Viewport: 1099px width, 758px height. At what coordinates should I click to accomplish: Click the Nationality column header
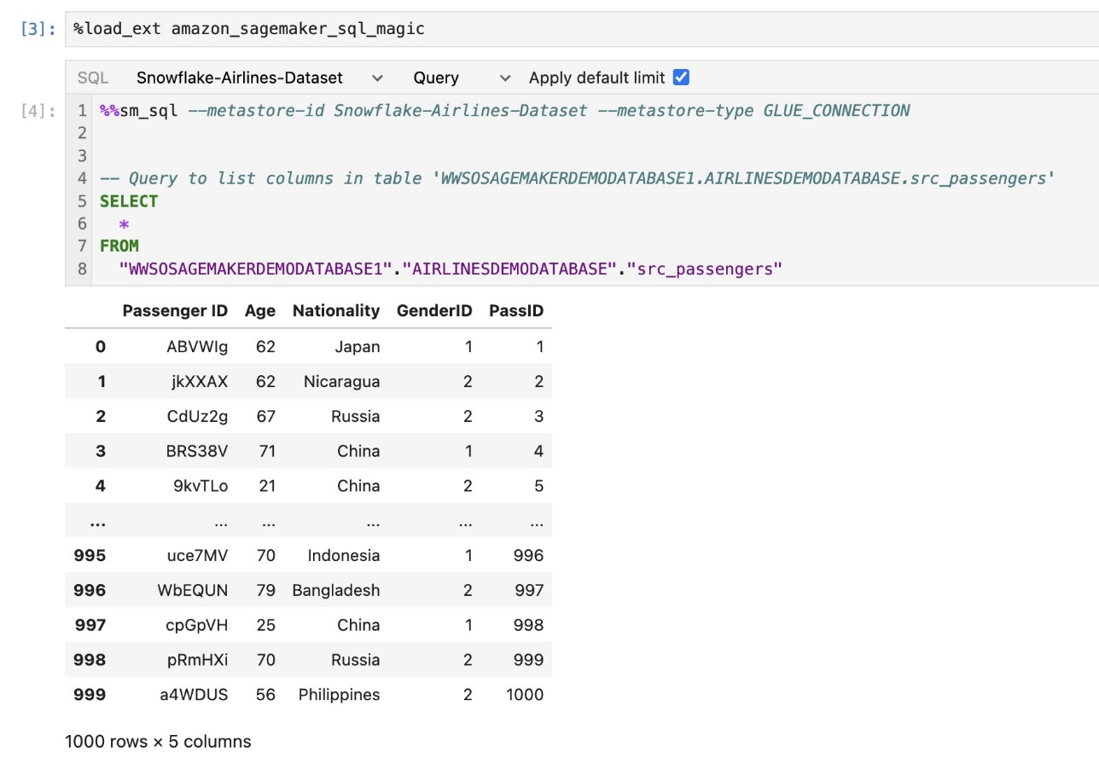point(336,311)
